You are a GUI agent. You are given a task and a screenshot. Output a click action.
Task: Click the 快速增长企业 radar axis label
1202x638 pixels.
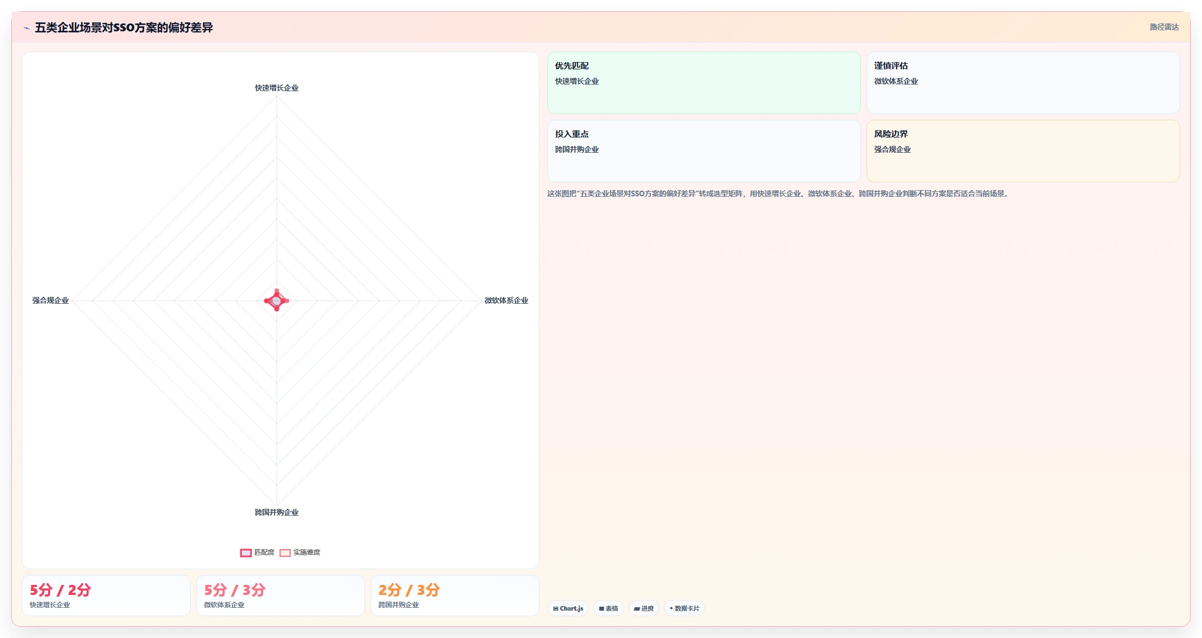[277, 88]
